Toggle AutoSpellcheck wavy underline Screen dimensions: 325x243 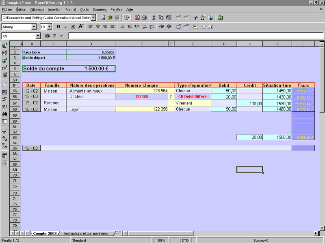[5, 107]
